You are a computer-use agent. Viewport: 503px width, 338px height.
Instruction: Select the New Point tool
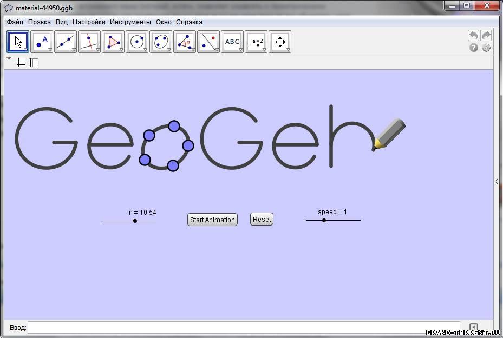pyautogui.click(x=42, y=42)
